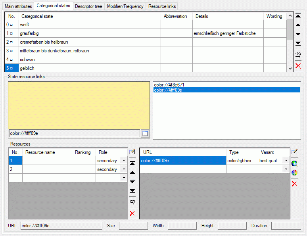
Task: Move categorical state down one position
Action: [298, 34]
